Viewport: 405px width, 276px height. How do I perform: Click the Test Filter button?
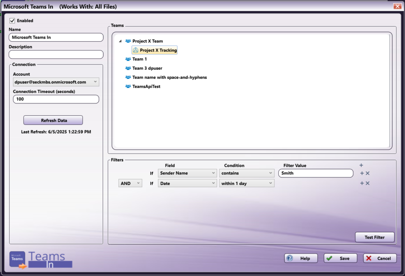(x=375, y=237)
